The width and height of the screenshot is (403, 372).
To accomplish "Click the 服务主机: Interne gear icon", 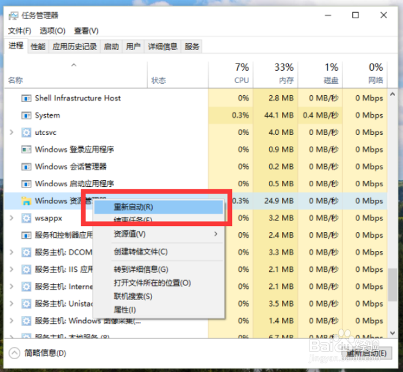I will [26, 286].
